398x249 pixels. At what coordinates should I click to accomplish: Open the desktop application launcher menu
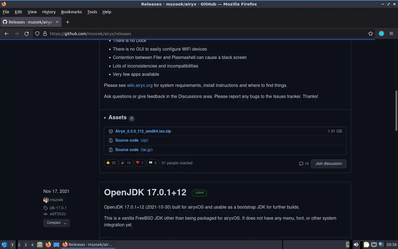4,245
